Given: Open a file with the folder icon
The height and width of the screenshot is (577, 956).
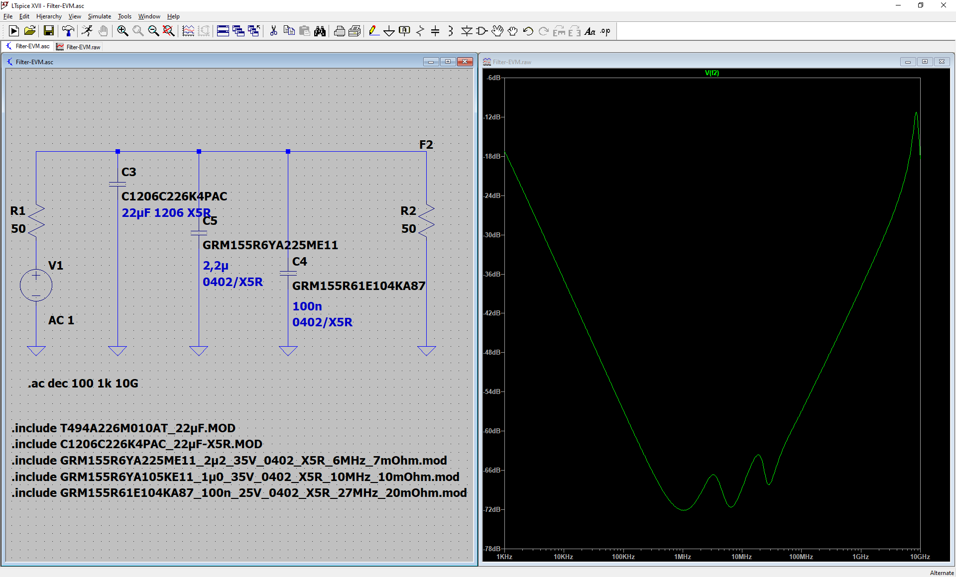Looking at the screenshot, I should [30, 31].
